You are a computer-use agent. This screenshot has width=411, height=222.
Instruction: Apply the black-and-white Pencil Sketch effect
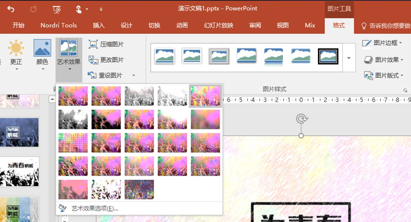click(x=172, y=96)
